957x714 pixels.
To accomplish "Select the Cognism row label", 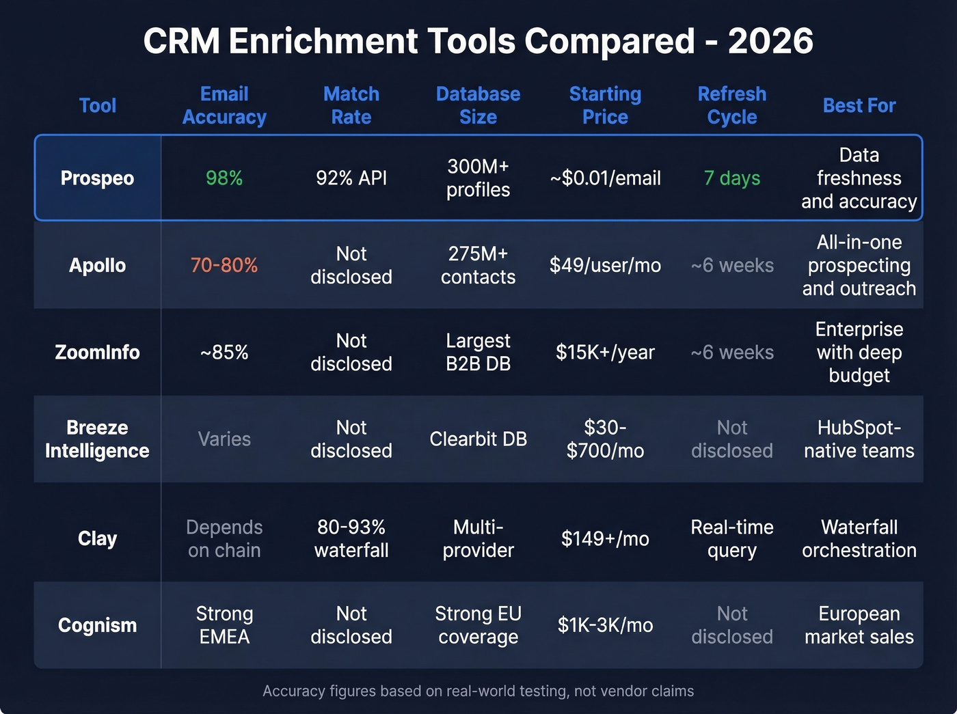I will click(97, 625).
